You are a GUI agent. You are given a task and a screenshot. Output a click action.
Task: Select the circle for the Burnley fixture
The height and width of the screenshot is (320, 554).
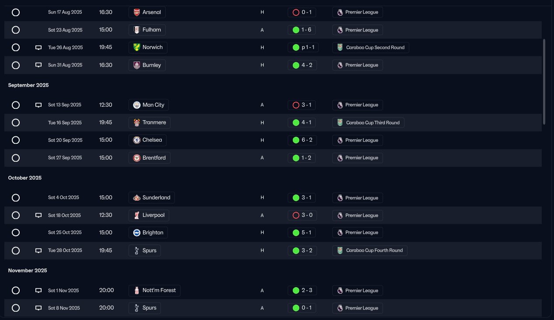pos(16,65)
